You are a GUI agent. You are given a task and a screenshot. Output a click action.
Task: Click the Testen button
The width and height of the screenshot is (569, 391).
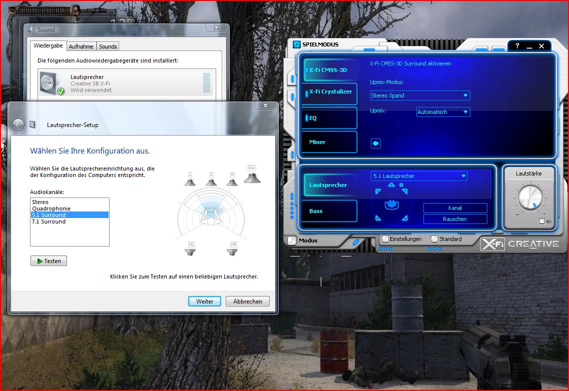(x=49, y=261)
